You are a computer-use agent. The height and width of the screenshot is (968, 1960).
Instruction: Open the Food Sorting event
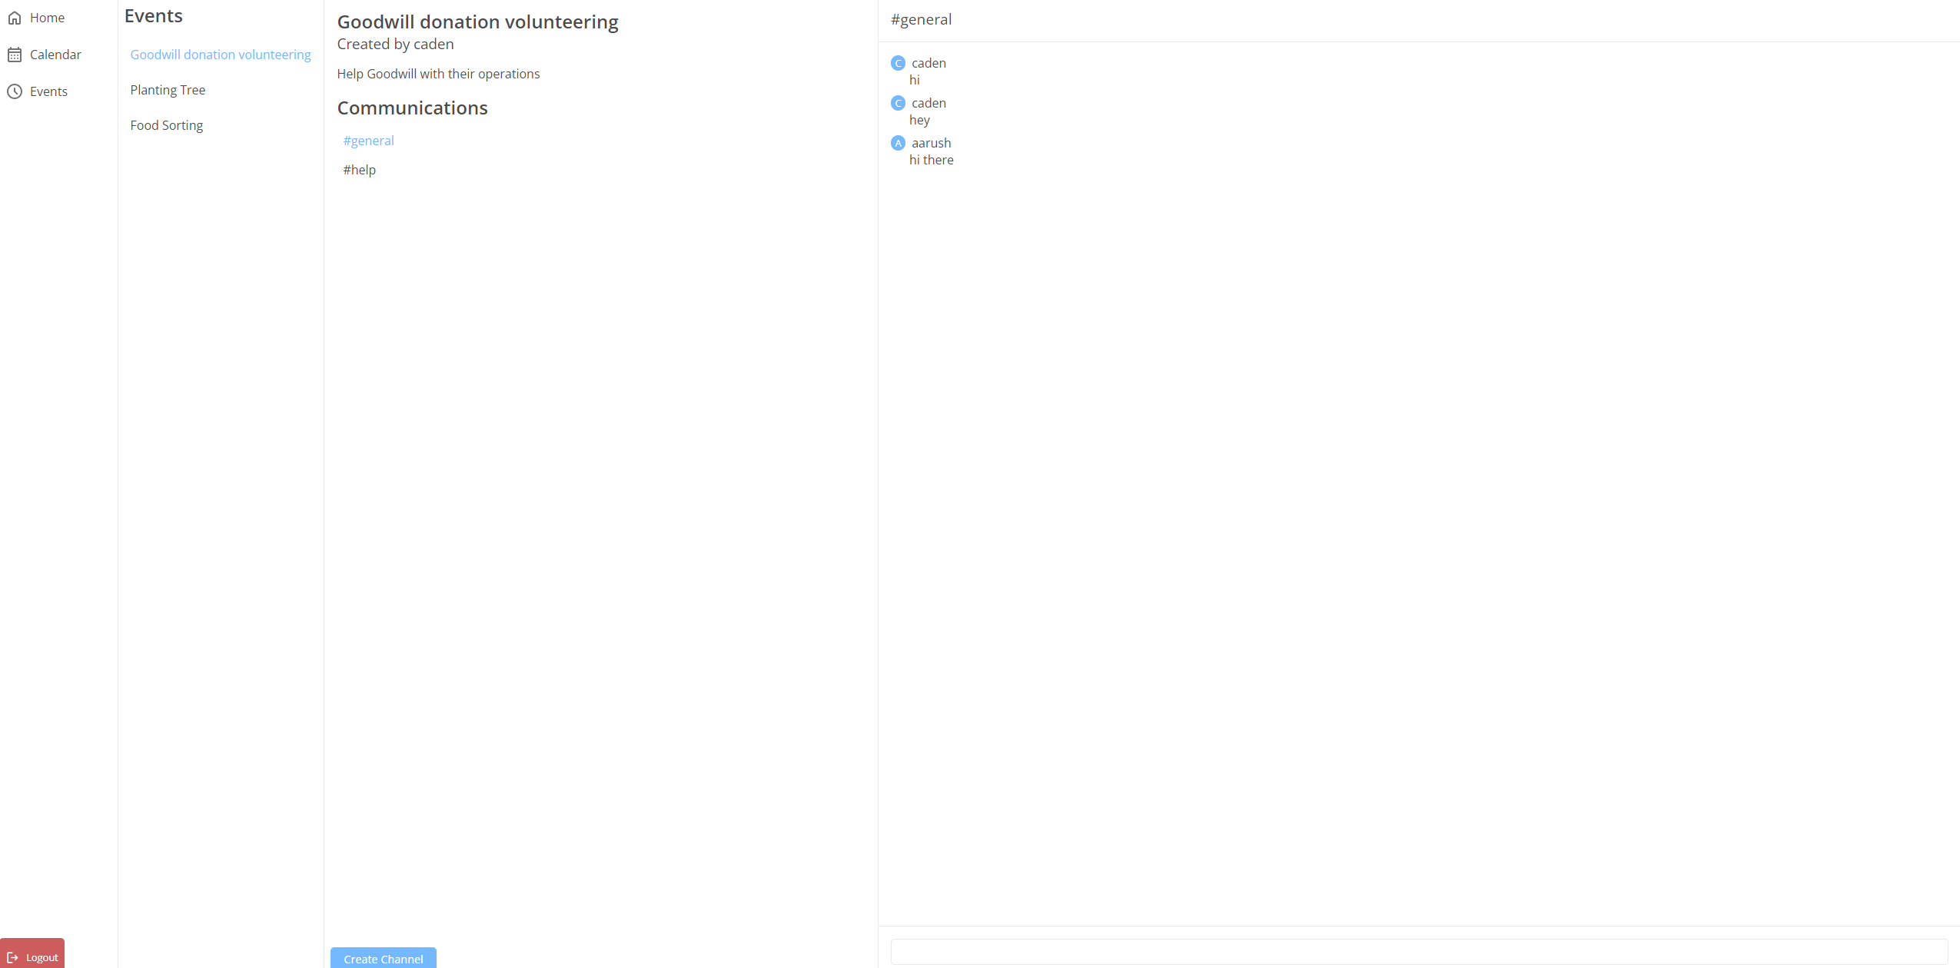tap(167, 125)
